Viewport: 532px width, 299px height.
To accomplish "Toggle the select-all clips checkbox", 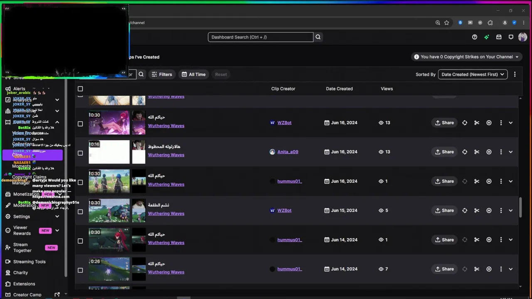I will [80, 88].
